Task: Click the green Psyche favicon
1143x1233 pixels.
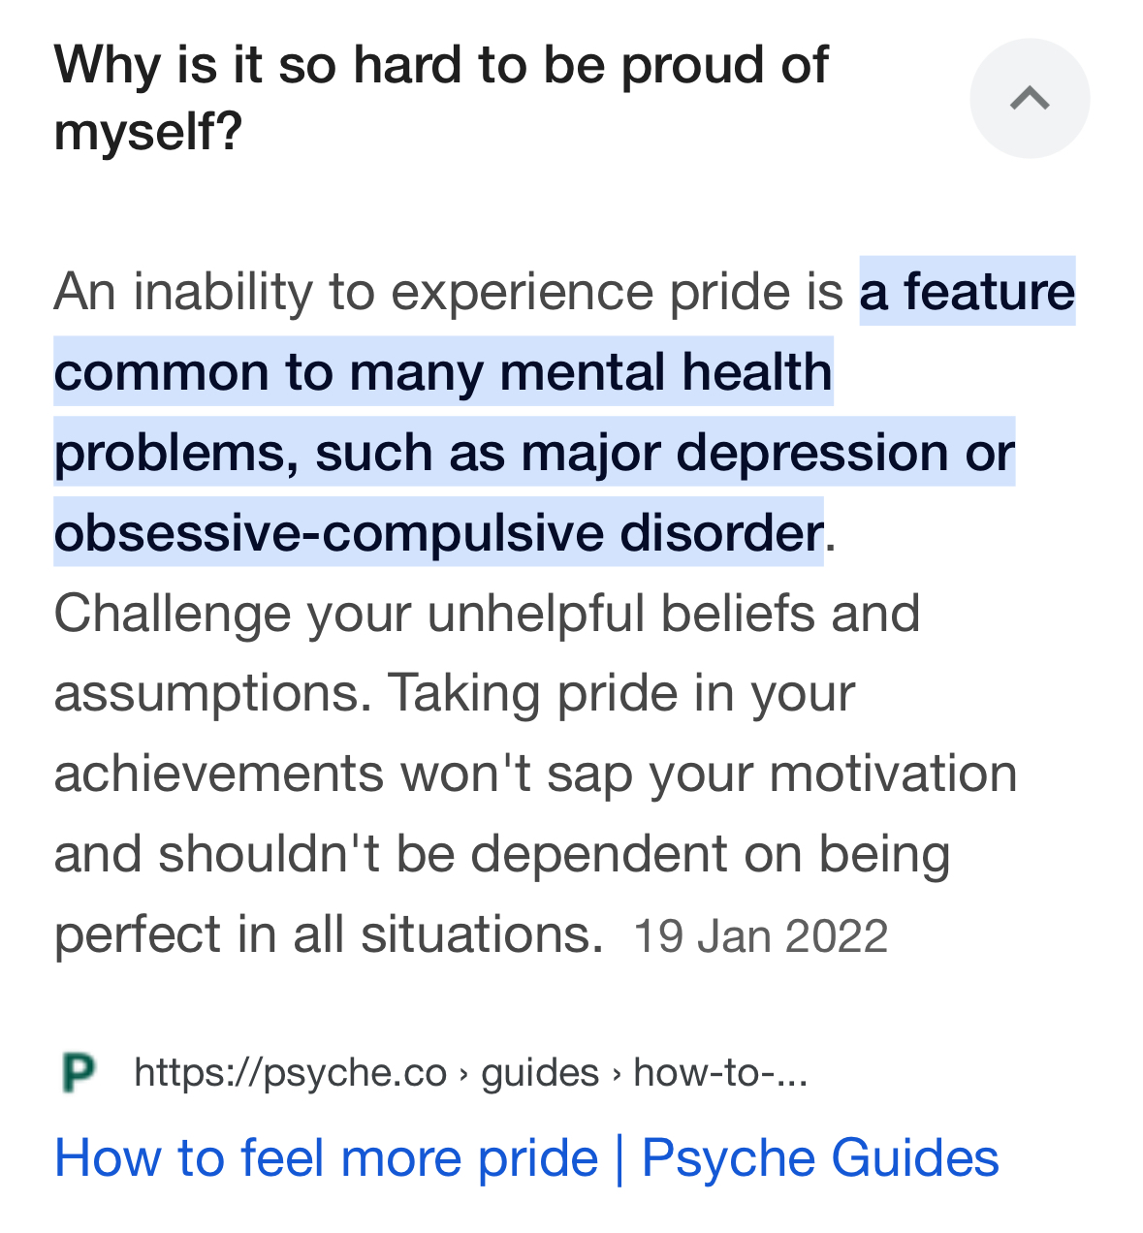Action: [78, 1073]
